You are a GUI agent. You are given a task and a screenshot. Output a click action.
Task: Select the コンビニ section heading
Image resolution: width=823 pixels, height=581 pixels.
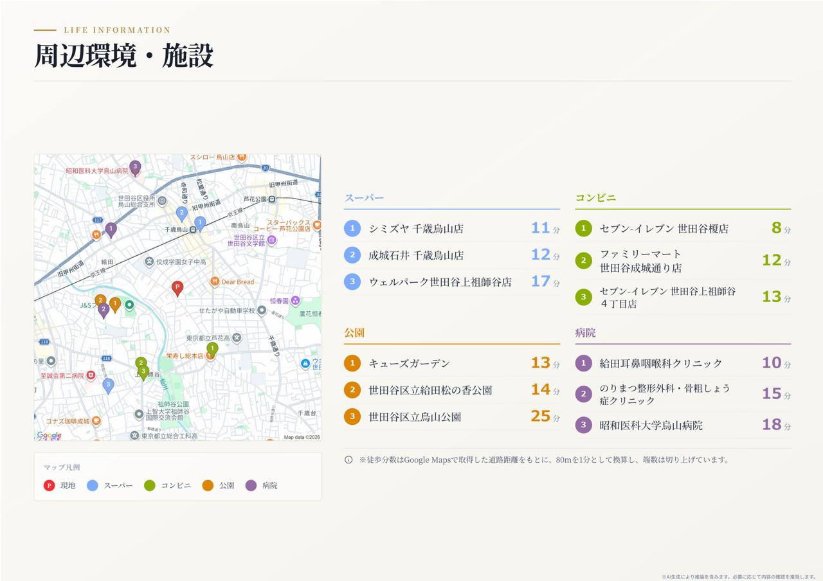coord(595,198)
